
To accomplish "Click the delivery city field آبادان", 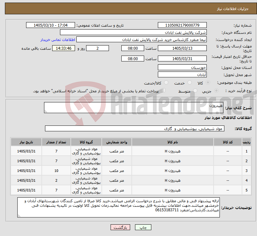I will [182, 75].
